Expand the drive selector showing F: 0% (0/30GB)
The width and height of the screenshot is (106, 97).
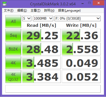(77, 18)
